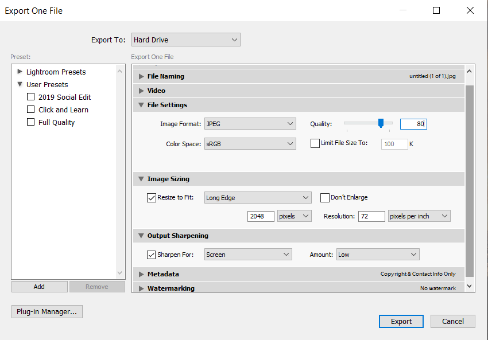
Task: Collapse the Image Sizing section
Action: coord(141,179)
